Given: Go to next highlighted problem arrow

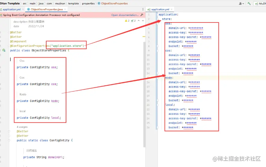Looking at the screenshot, I should pyautogui.click(x=143, y=21).
